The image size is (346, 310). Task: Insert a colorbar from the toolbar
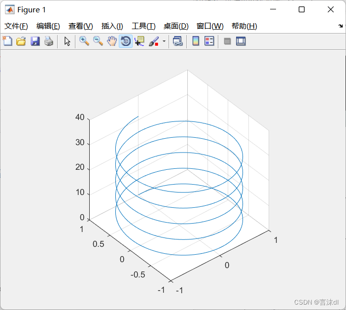click(x=196, y=41)
